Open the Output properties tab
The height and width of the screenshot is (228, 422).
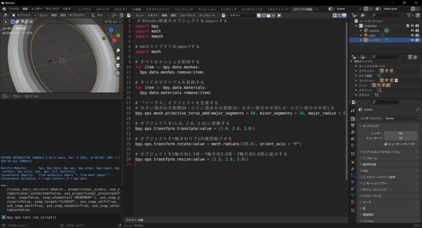pos(353,126)
